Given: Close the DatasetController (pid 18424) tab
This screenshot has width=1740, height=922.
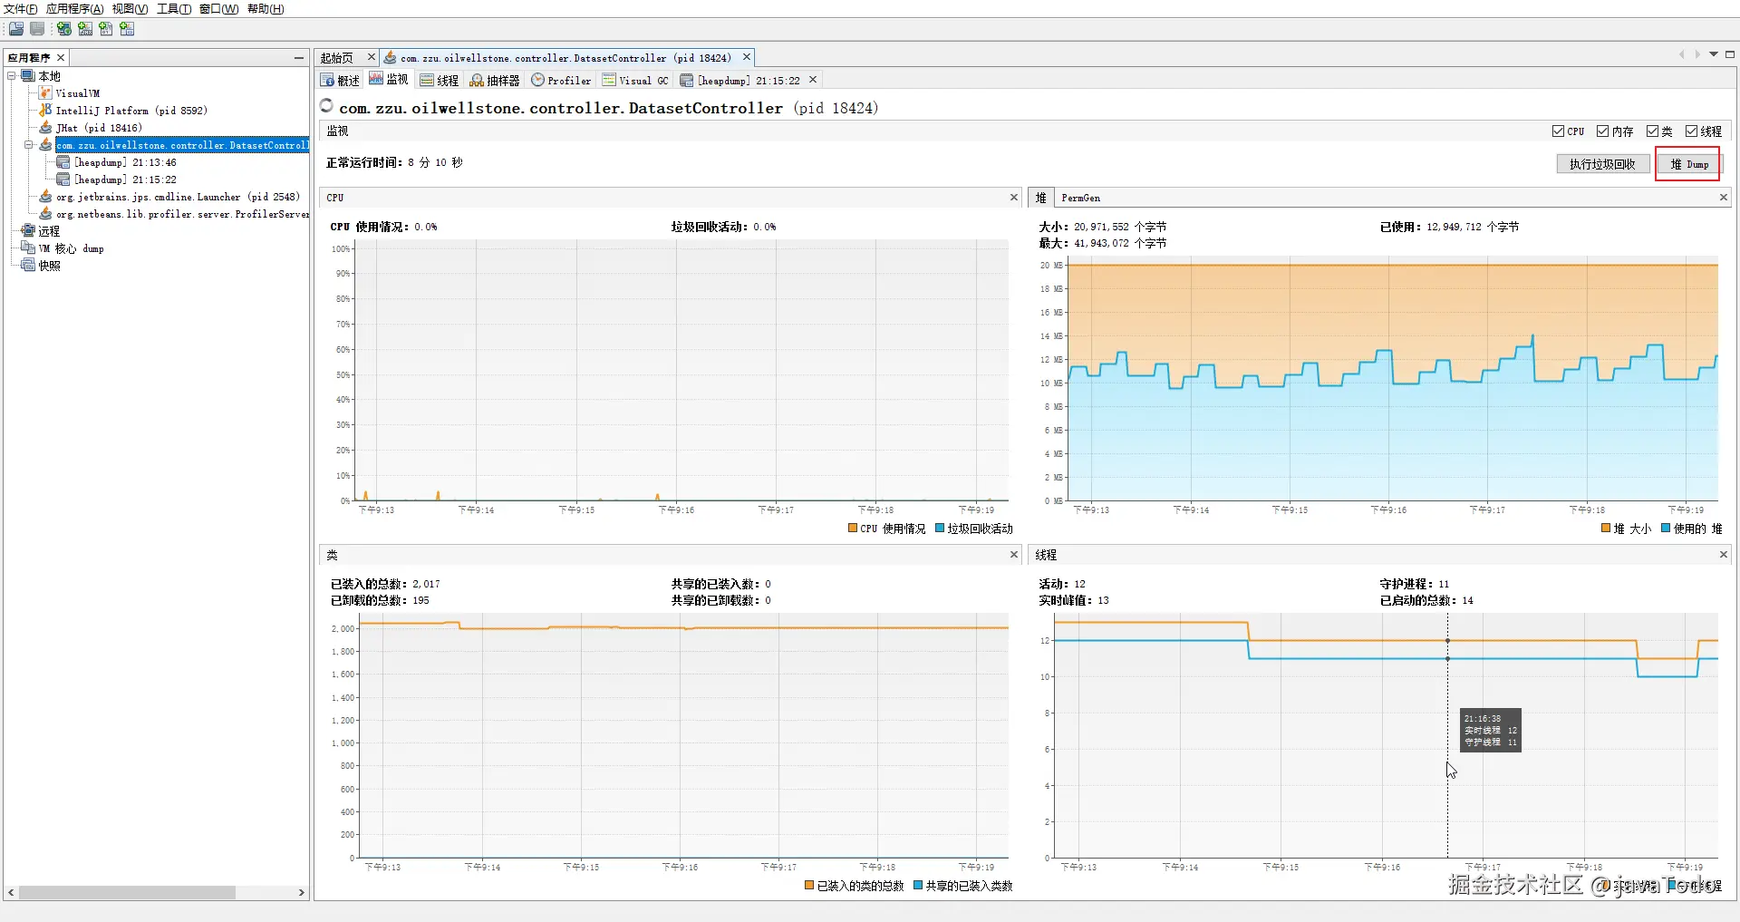Looking at the screenshot, I should click(747, 57).
